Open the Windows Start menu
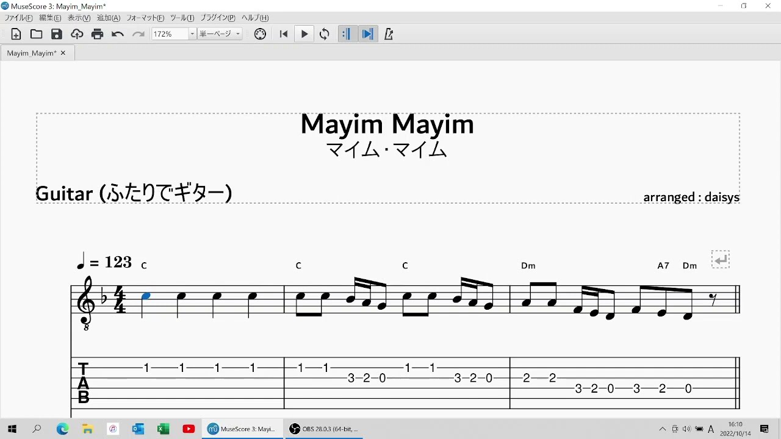Image resolution: width=781 pixels, height=439 pixels. pyautogui.click(x=12, y=429)
